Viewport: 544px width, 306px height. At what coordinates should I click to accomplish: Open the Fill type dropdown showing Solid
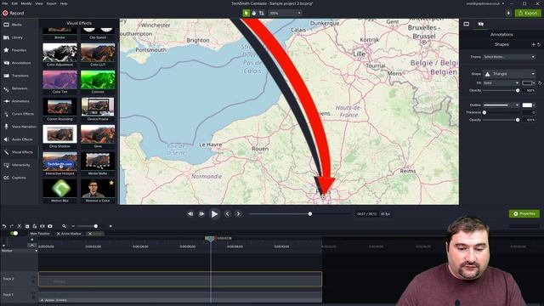[x=501, y=83]
